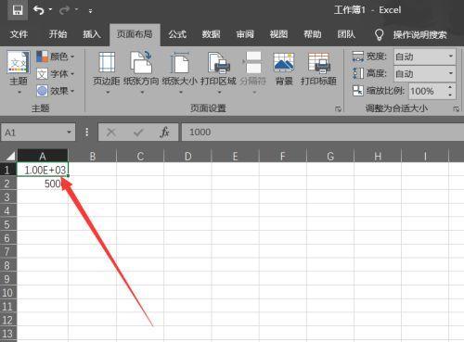Click the Background (背景) picture icon
The height and width of the screenshot is (342, 464).
coord(284,62)
